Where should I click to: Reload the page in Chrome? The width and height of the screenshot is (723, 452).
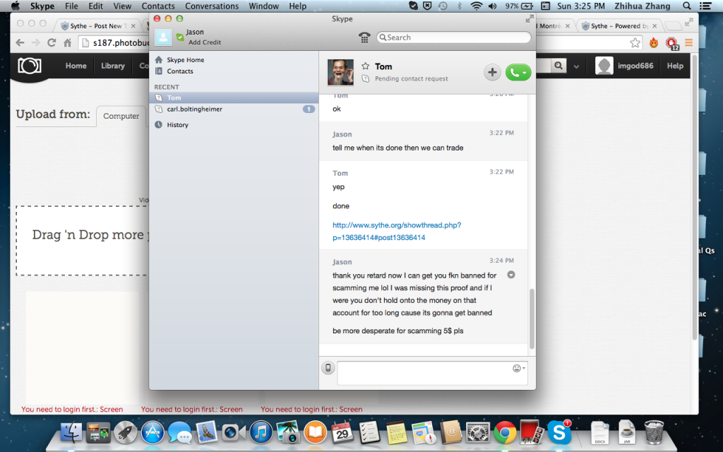click(x=52, y=43)
